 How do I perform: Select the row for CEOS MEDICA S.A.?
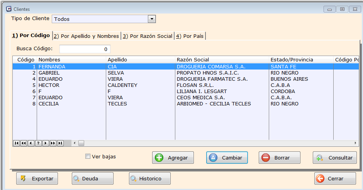(x=201, y=98)
